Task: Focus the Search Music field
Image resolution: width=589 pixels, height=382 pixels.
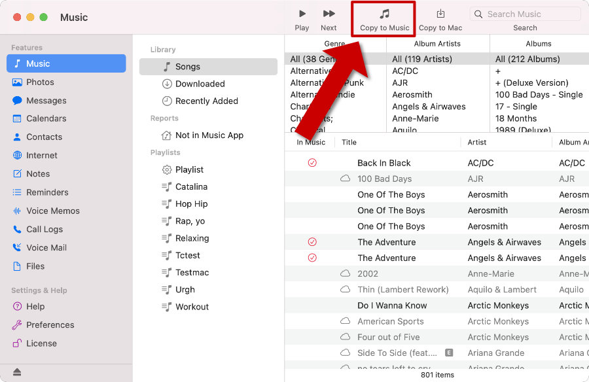Action: 525,14
